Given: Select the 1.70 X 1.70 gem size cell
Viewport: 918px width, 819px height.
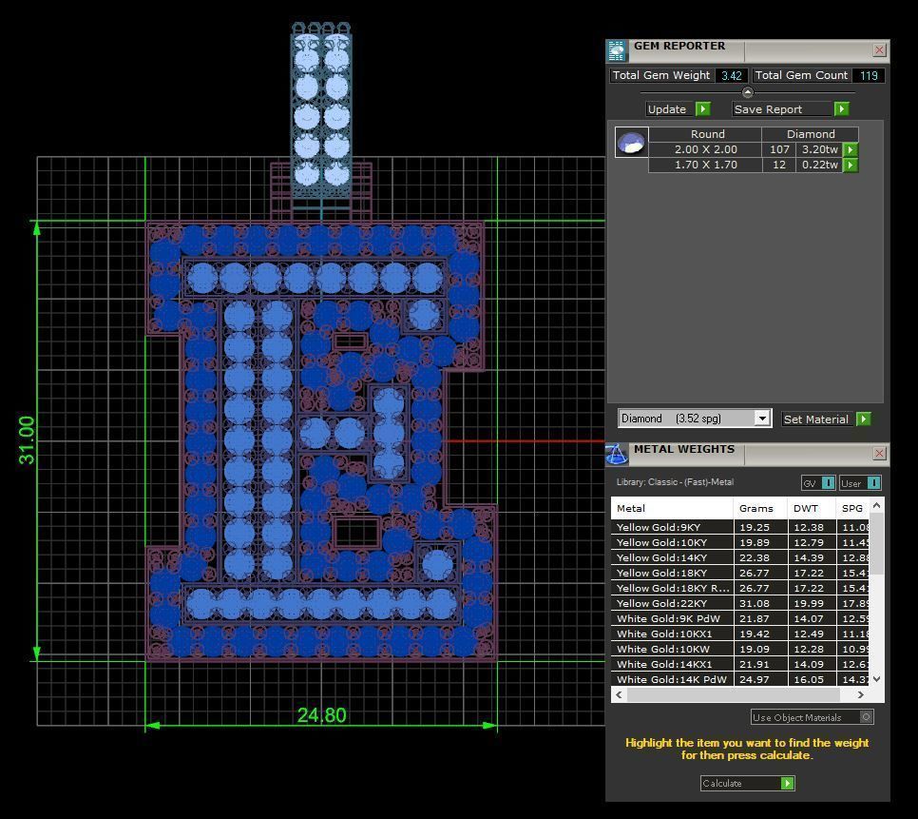Looking at the screenshot, I should (x=705, y=165).
